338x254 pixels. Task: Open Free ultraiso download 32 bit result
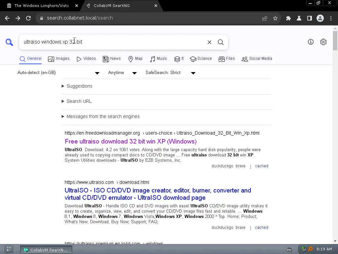click(131, 142)
